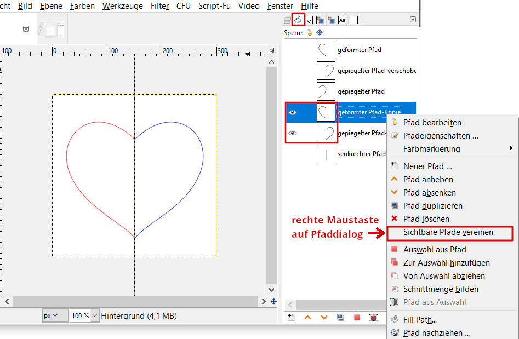Viewport: 519px width, 339px height.
Task: Click 'Pfad löschen' in context menu
Action: [x=426, y=219]
